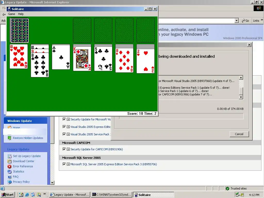264x198 pixels.
Task: Expand Visual Studio 2005 Service Pack details
Action: click(68, 134)
